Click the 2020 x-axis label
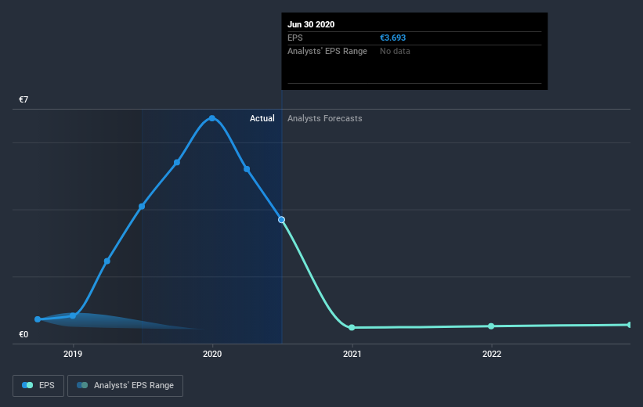Image resolution: width=643 pixels, height=407 pixels. [212, 354]
